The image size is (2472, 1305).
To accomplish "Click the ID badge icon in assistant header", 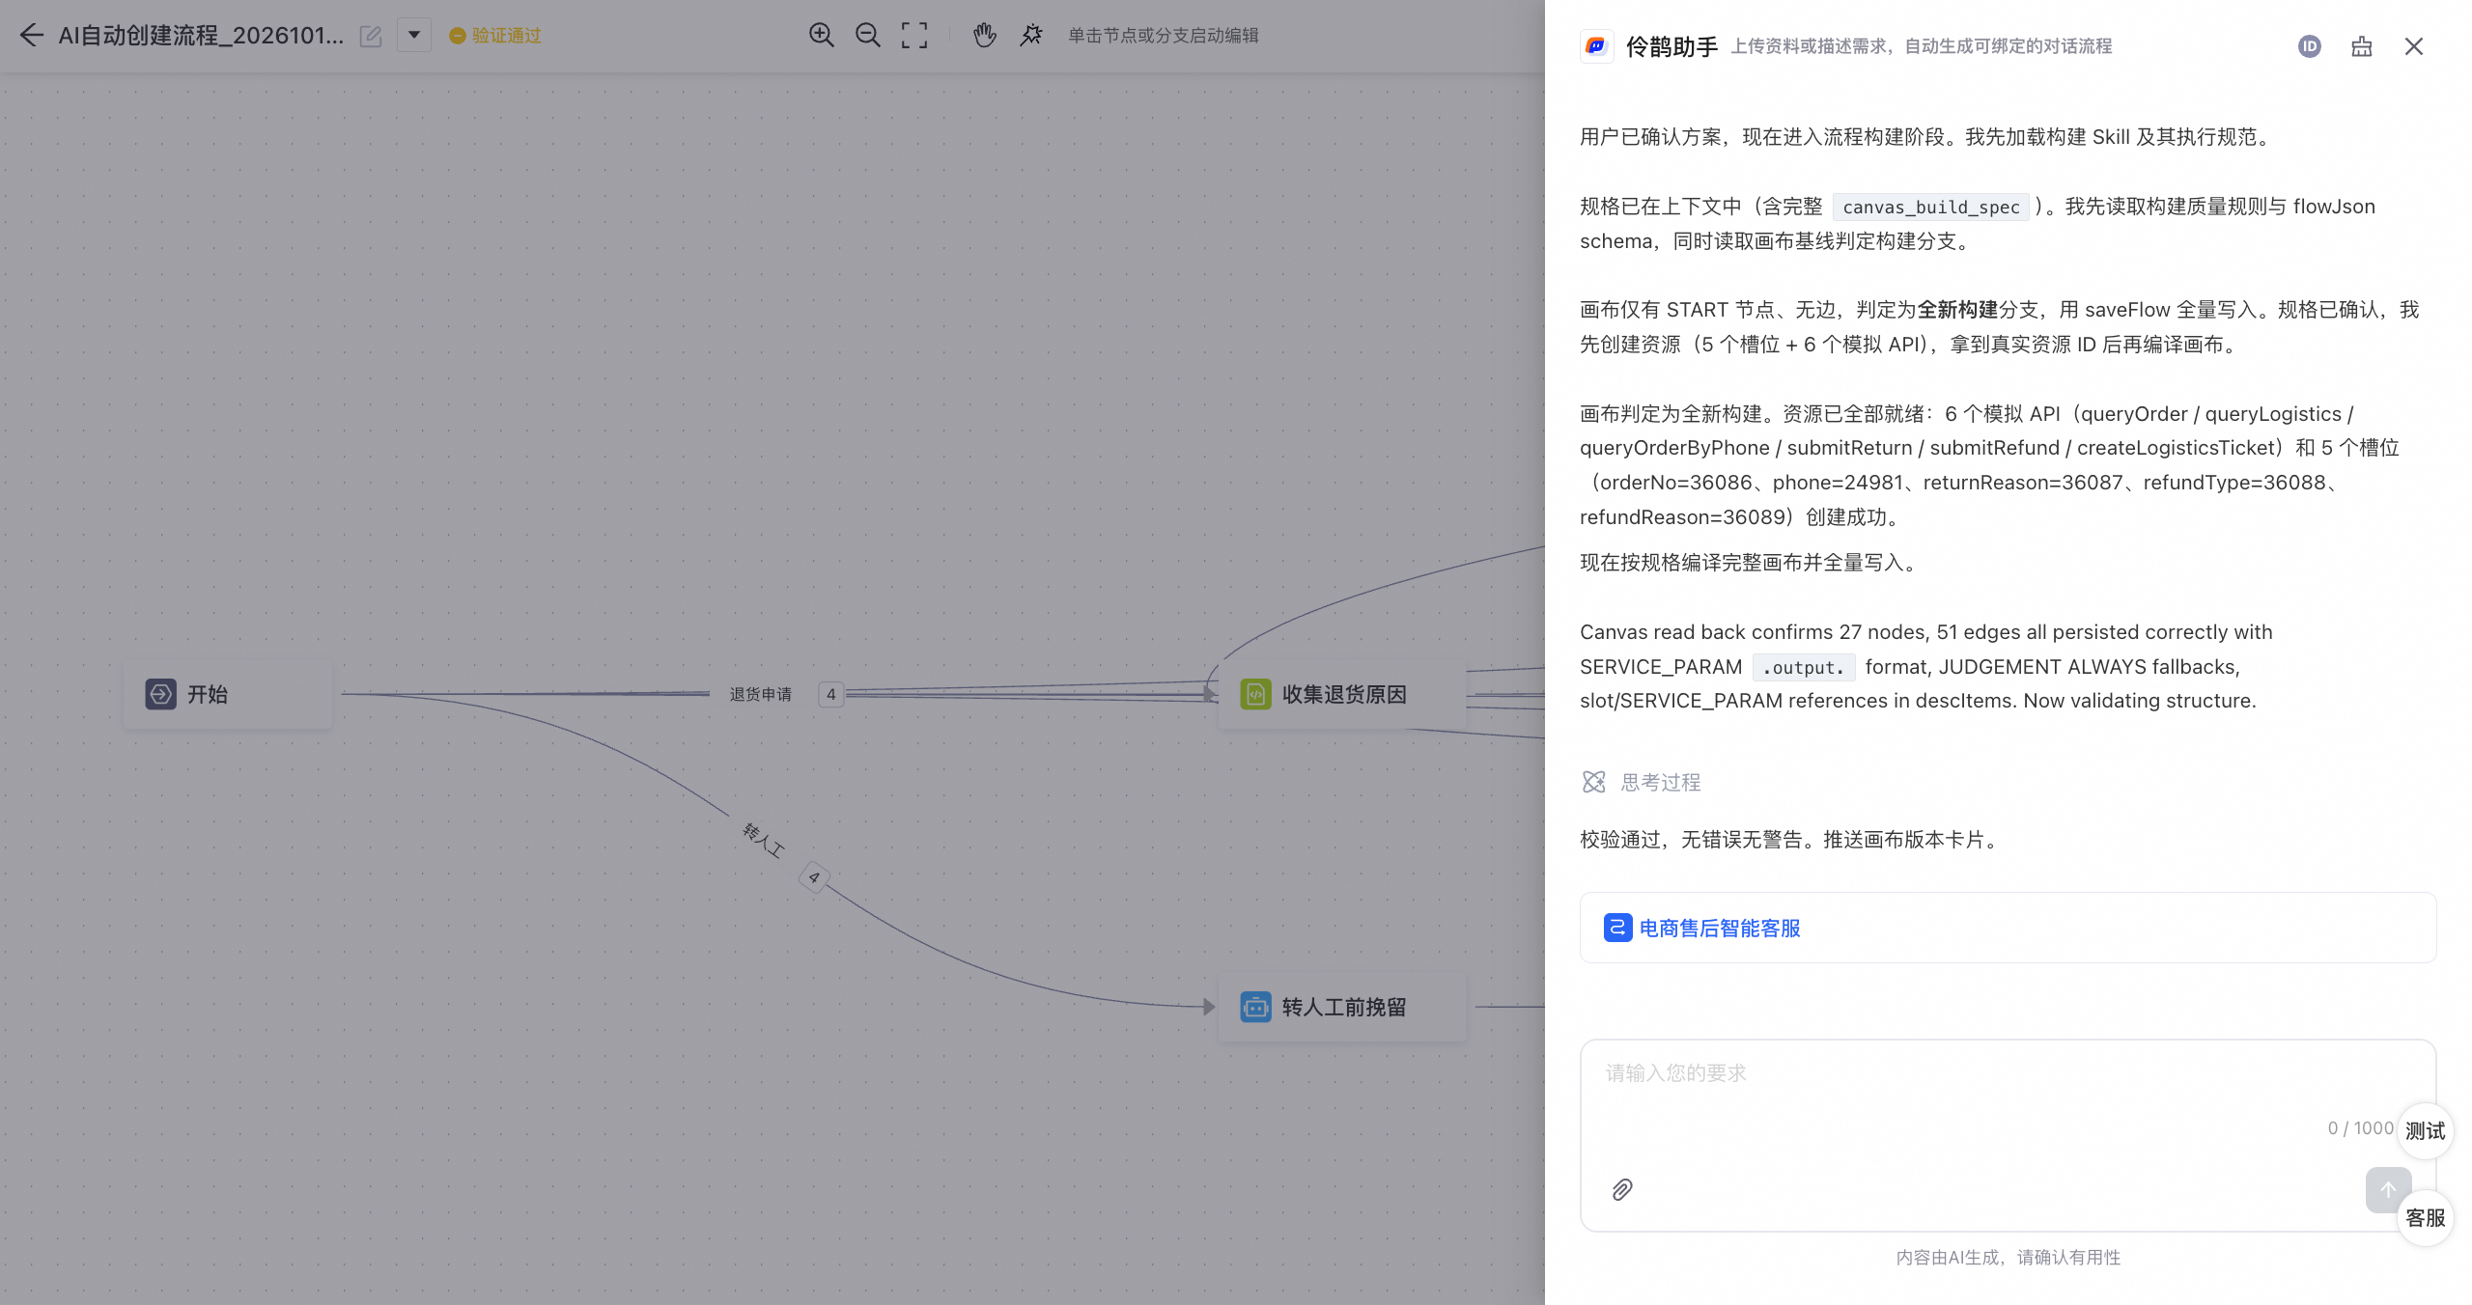I will [2310, 46].
